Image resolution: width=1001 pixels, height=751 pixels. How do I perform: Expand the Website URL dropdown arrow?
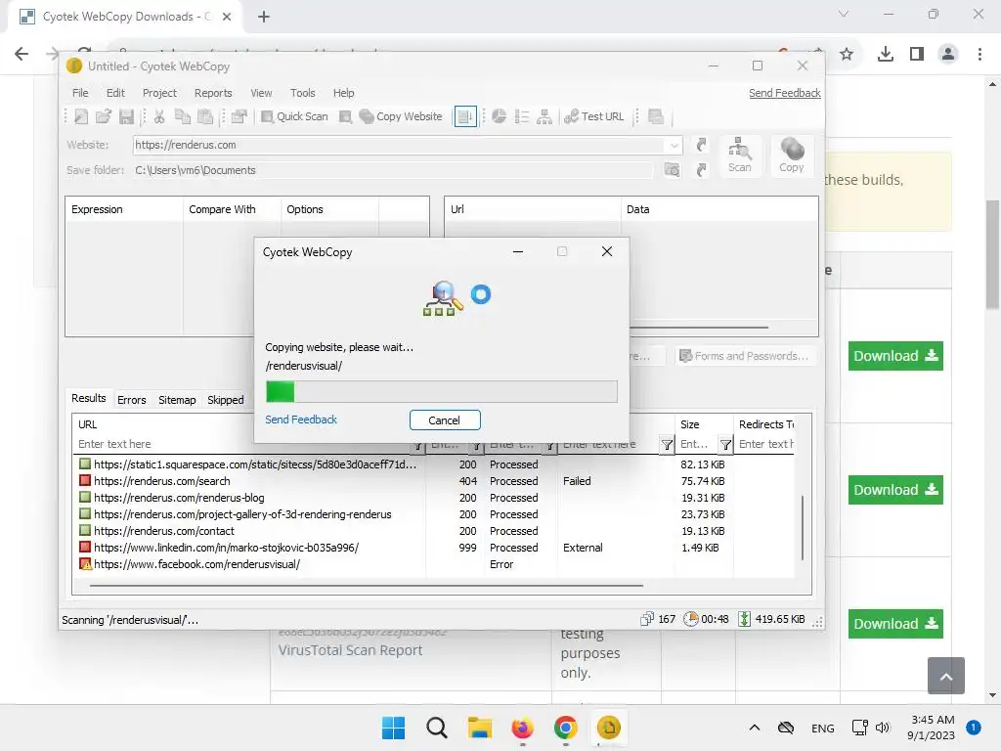(675, 146)
